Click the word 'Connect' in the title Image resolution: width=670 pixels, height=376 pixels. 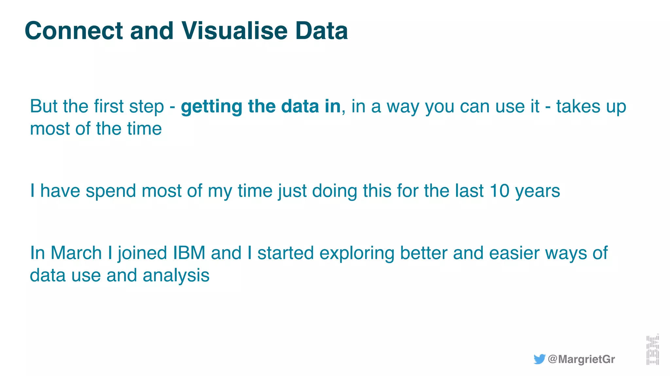(x=74, y=31)
